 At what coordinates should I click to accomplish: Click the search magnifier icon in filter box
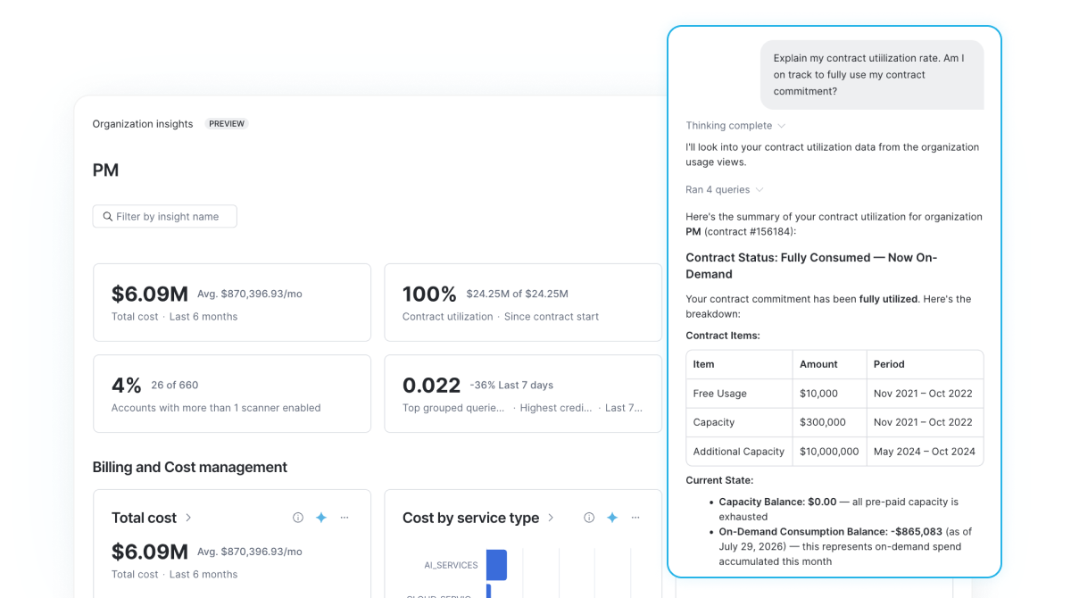tap(107, 217)
